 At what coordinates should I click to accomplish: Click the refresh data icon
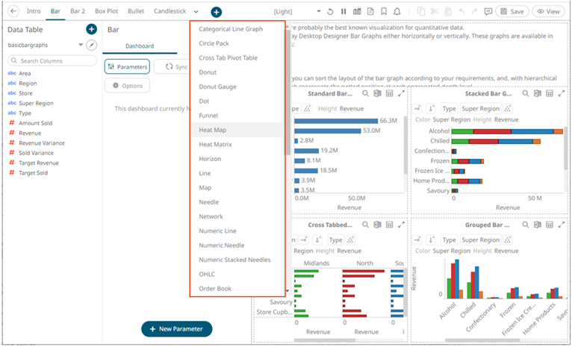330,12
